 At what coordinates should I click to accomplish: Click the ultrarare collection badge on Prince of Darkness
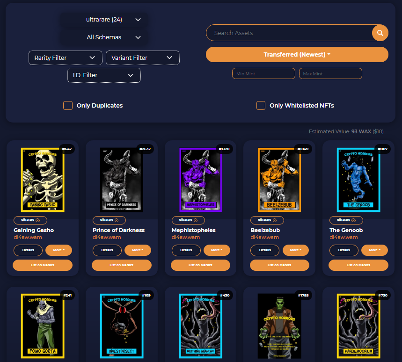pyautogui.click(x=109, y=220)
